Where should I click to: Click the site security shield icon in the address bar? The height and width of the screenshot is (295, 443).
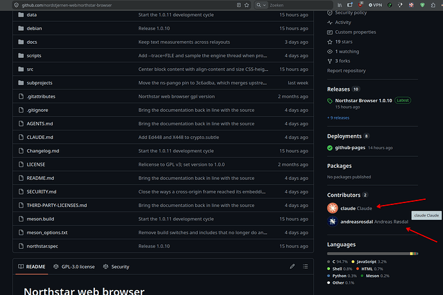coord(17,5)
